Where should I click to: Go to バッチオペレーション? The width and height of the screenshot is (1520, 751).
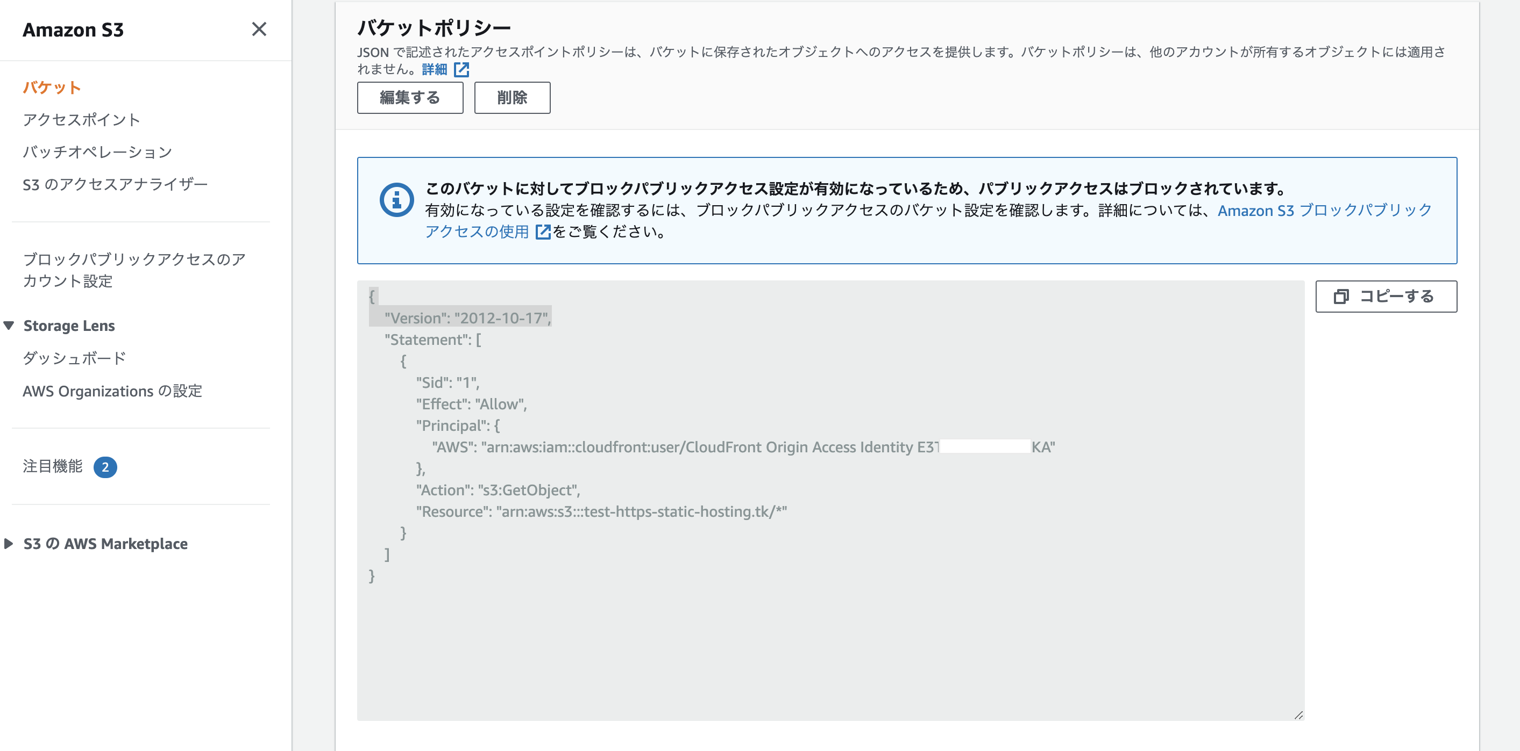tap(97, 152)
